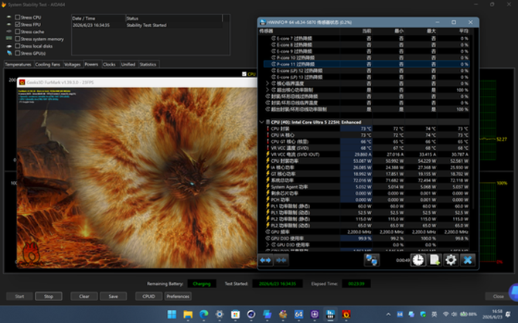
Task: Click the AIDA64 64 icon in system tray
Action: (x=400, y=314)
